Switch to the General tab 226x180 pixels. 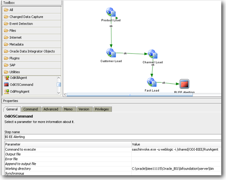(x=12, y=109)
